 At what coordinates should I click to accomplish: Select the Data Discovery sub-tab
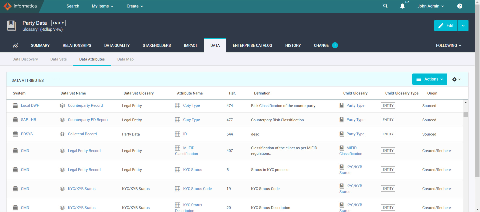pos(25,59)
